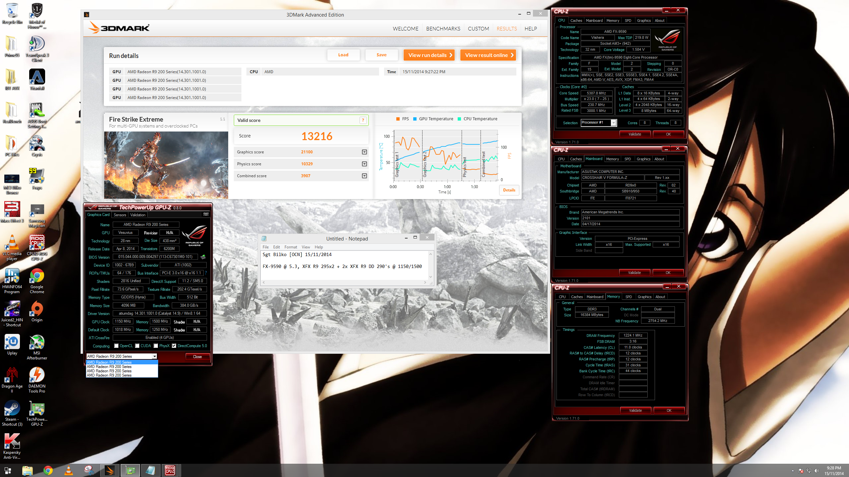
Task: Open the BENCHMARKS tab in 3DMark
Action: 443,28
